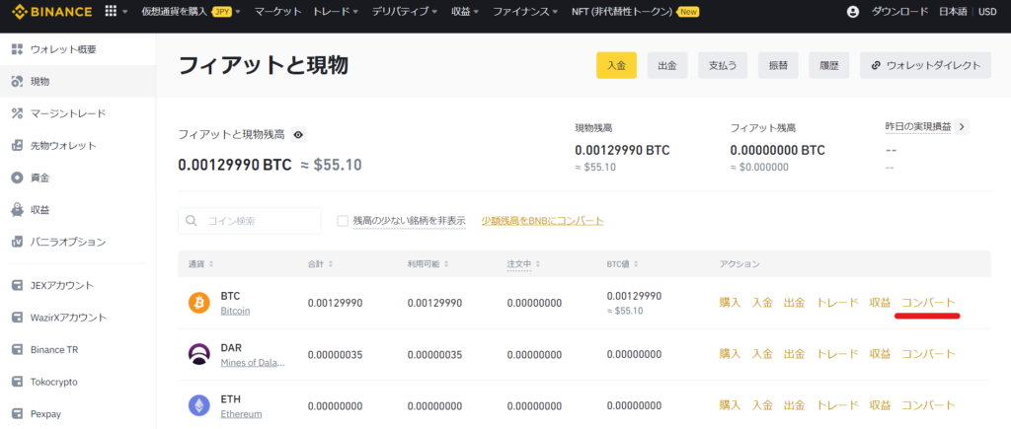Click the 昨日の実現損益 label

[918, 127]
